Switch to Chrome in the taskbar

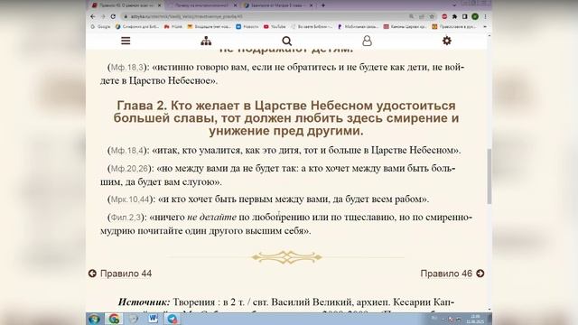[114, 319]
